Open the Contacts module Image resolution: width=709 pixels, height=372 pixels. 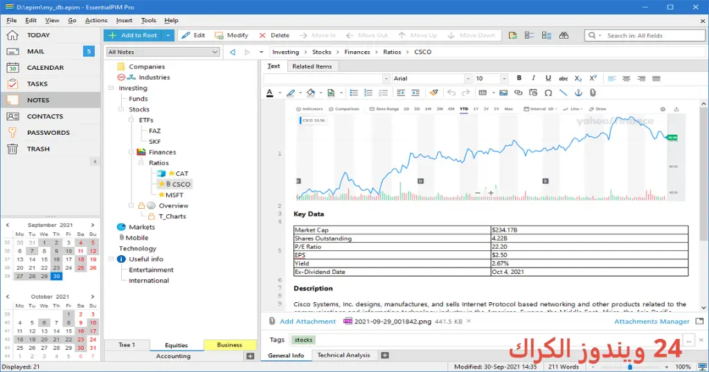[x=51, y=116]
